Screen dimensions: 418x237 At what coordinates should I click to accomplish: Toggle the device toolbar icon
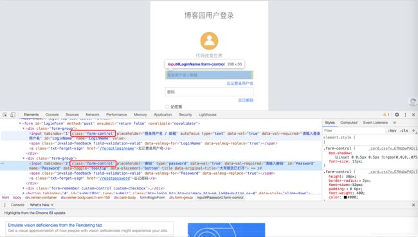click(x=12, y=115)
